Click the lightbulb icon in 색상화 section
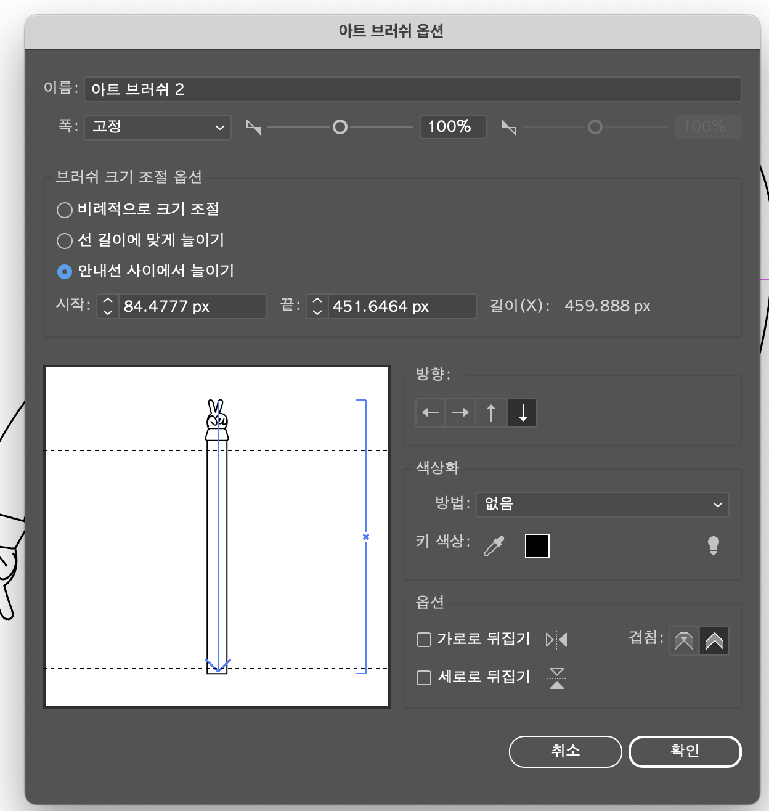 coord(714,545)
